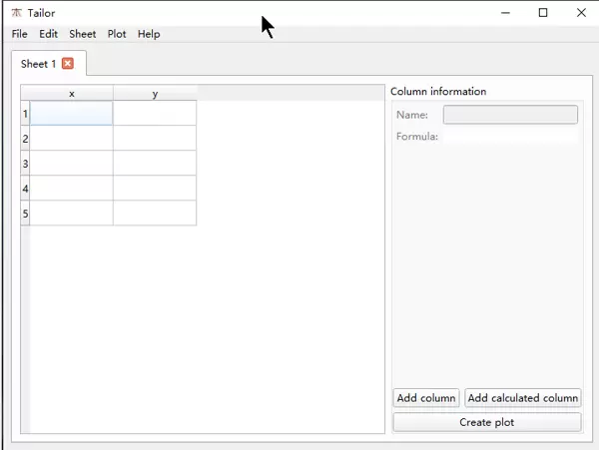Click the column Name input field
Viewport: 599px width, 450px height.
click(x=510, y=115)
